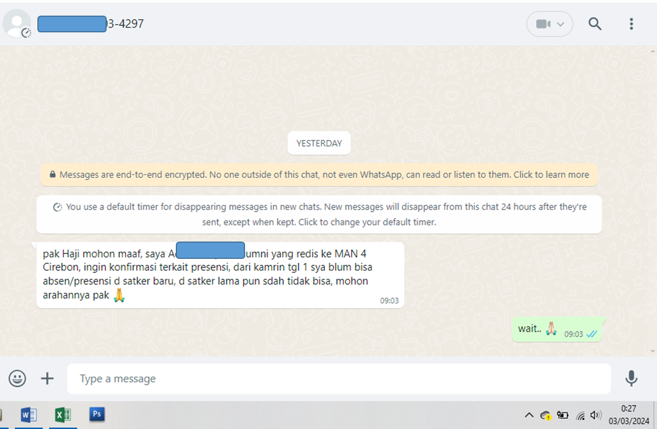Open the network status tray icon

point(581,416)
